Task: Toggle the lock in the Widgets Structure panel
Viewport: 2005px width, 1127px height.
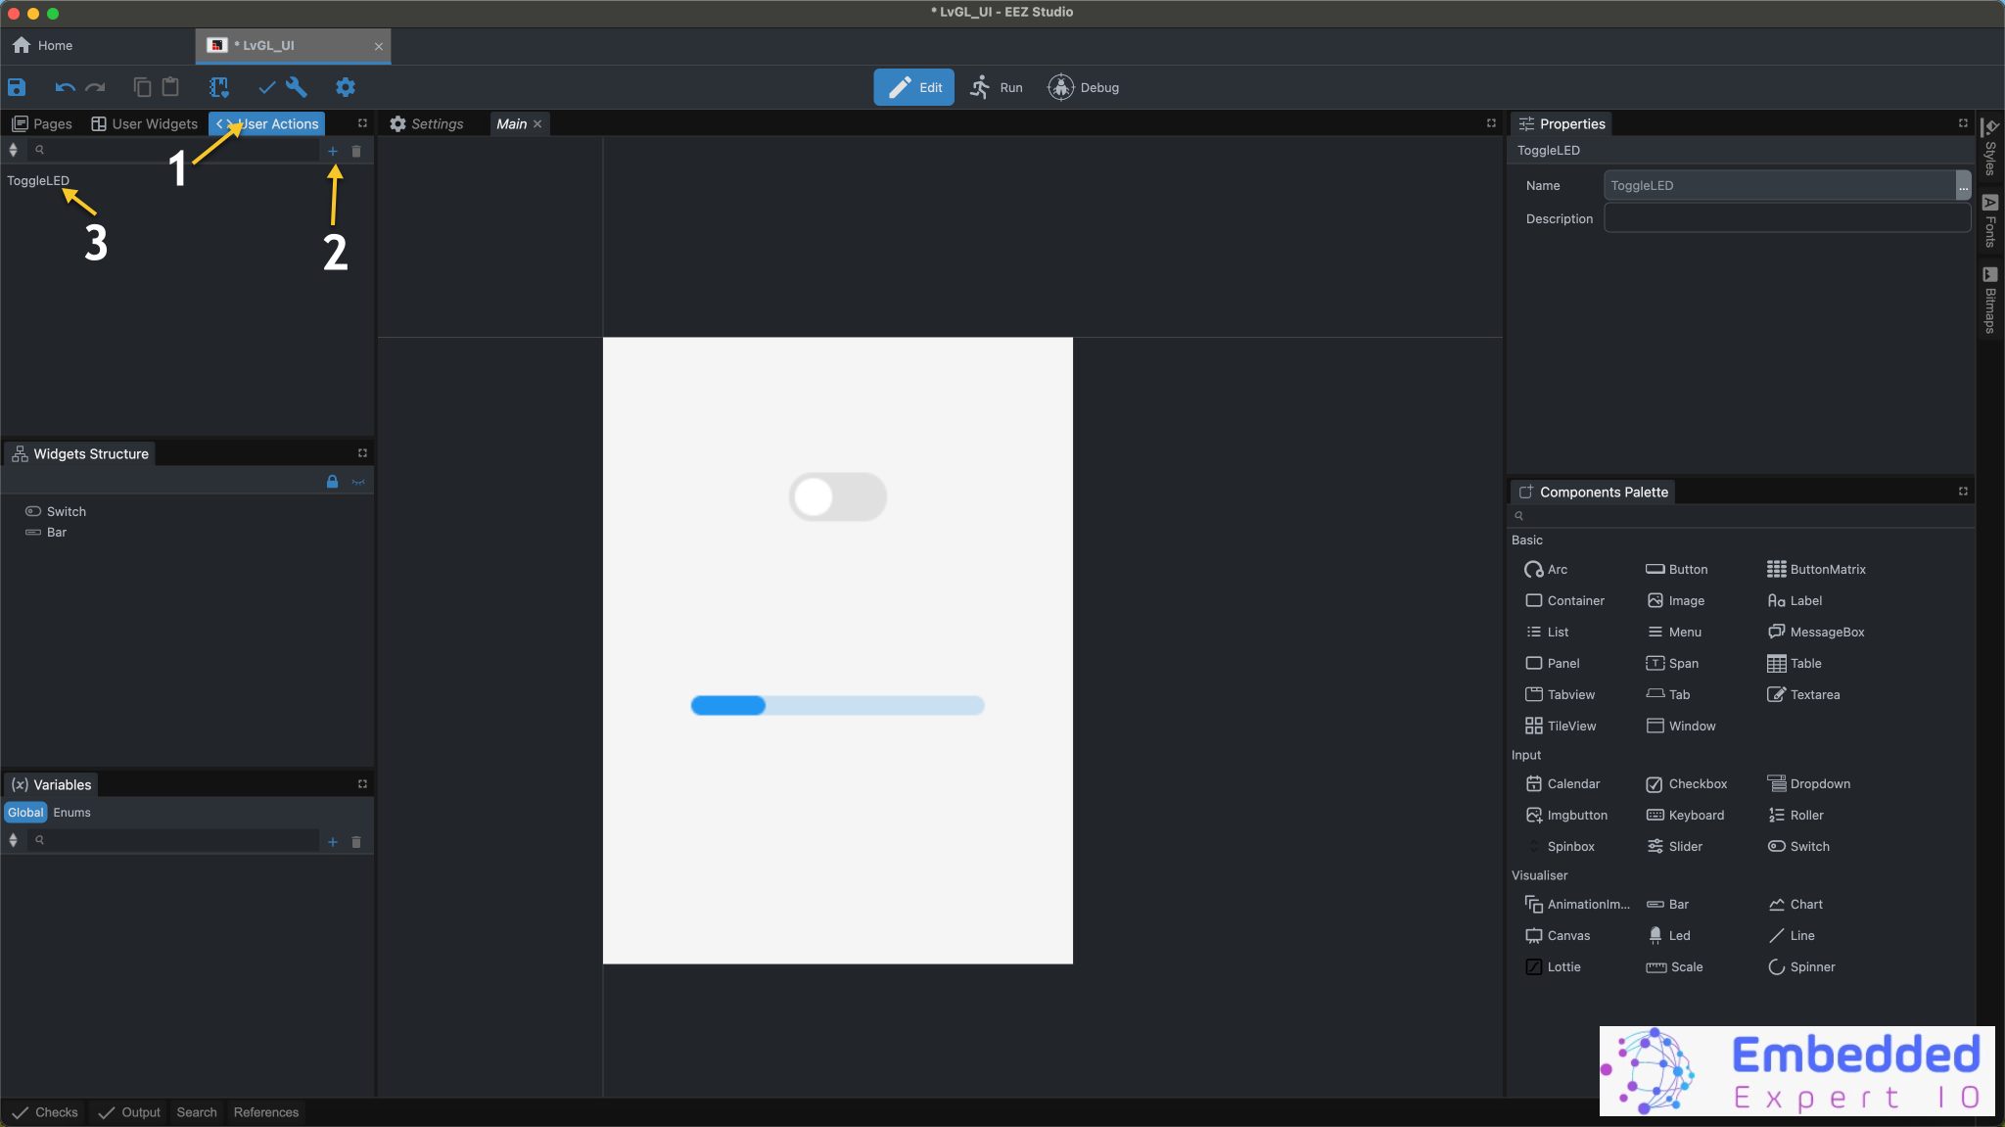Action: (331, 481)
